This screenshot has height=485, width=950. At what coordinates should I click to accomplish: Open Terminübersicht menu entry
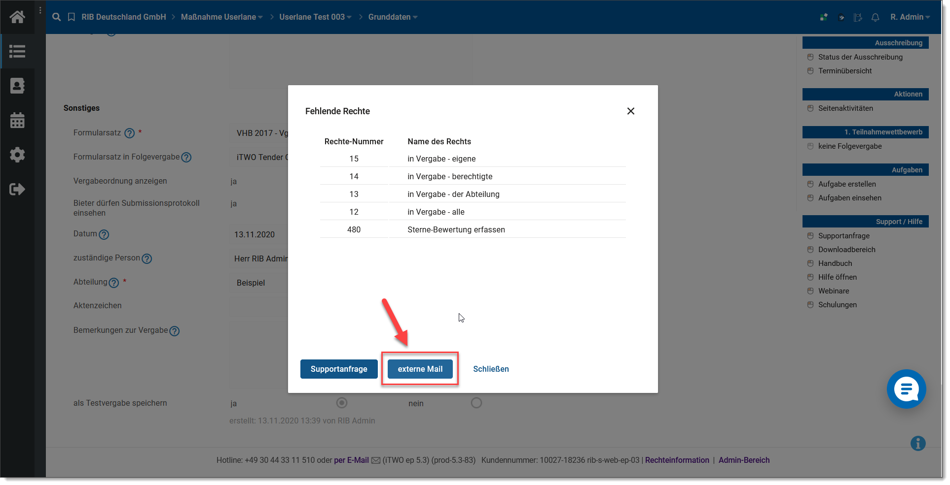pos(845,71)
